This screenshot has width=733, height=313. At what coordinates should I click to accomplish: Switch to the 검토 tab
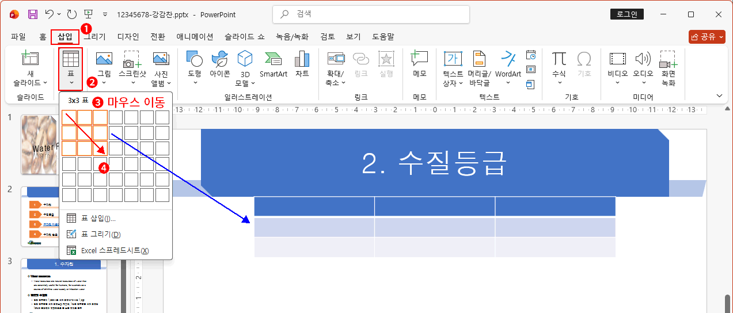[x=328, y=37]
